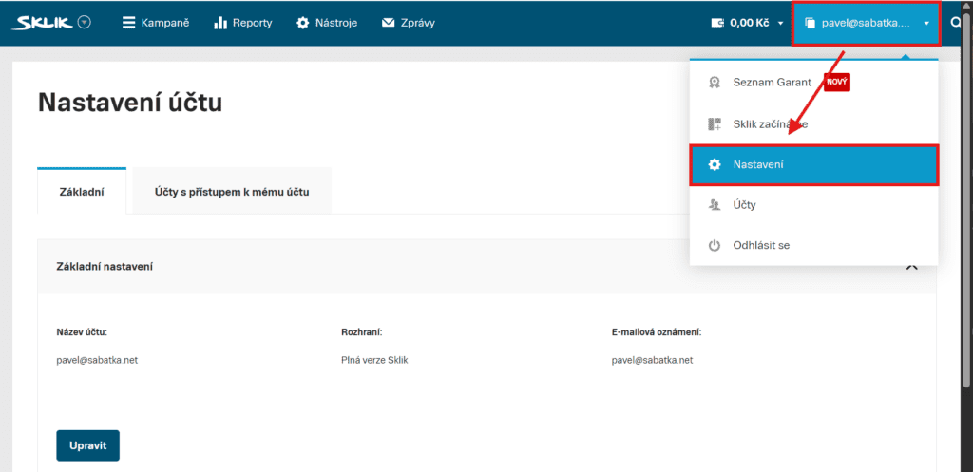
Task: Open the Kampaně menu
Action: (x=156, y=23)
